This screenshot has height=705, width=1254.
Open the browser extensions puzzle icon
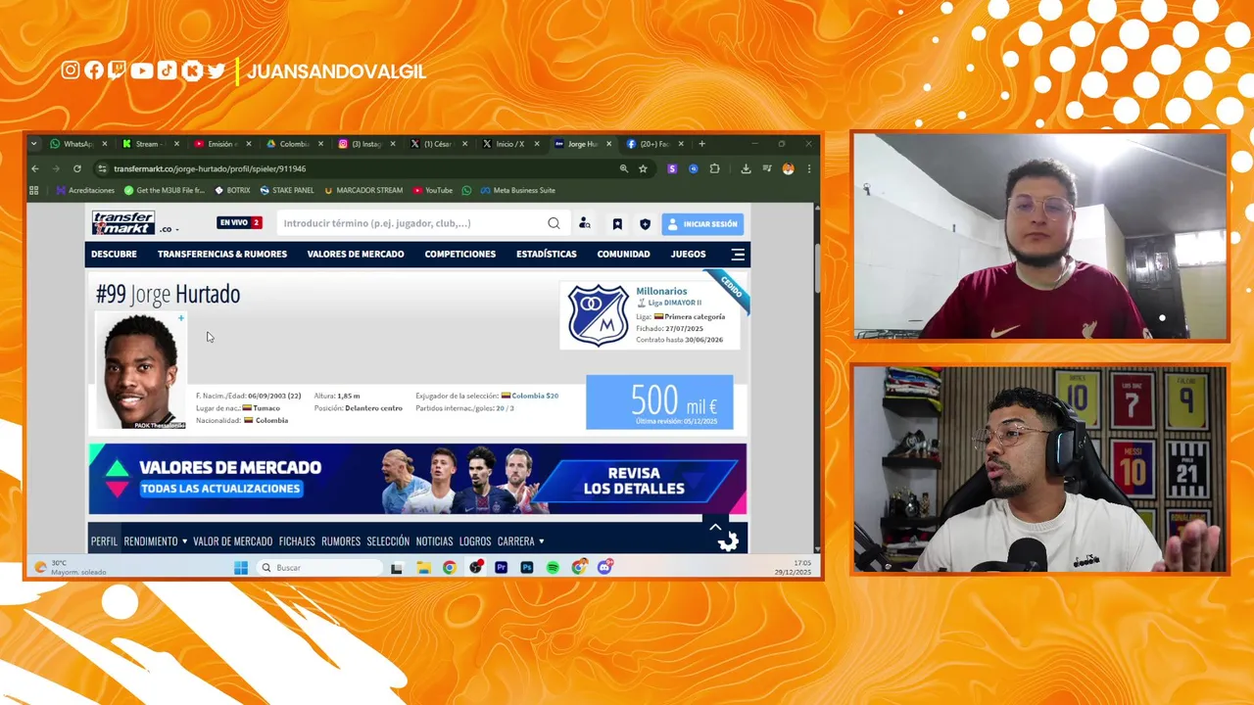[714, 168]
